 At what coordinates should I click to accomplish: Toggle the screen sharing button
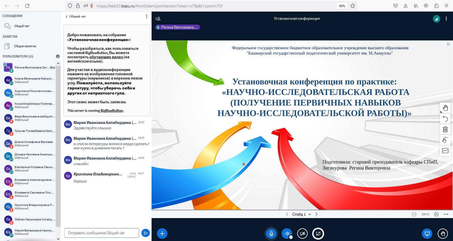tap(318, 233)
